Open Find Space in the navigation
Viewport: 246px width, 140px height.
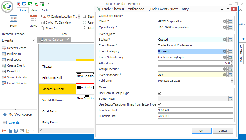pos(11,60)
